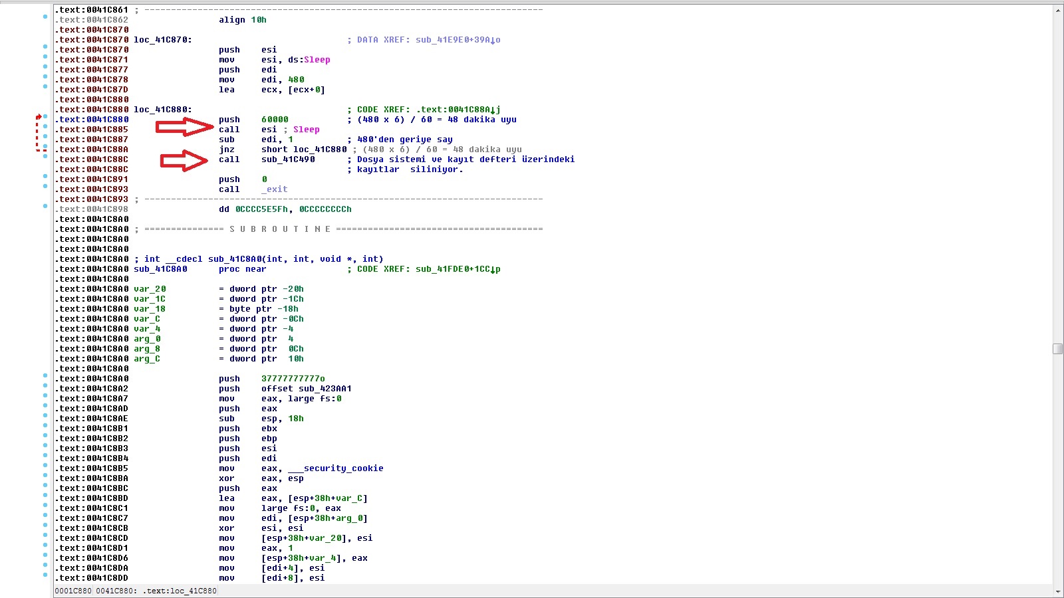The image size is (1064, 598).
Task: Click address .text:0041C862 in the listing
Action: click(x=92, y=20)
